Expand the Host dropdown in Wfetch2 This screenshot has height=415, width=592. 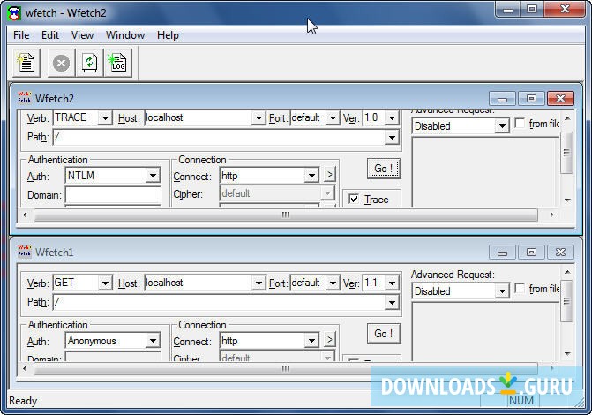[x=259, y=118]
